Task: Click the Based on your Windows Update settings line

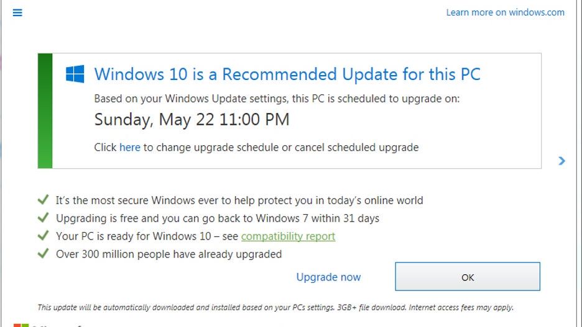Action: coord(277,99)
